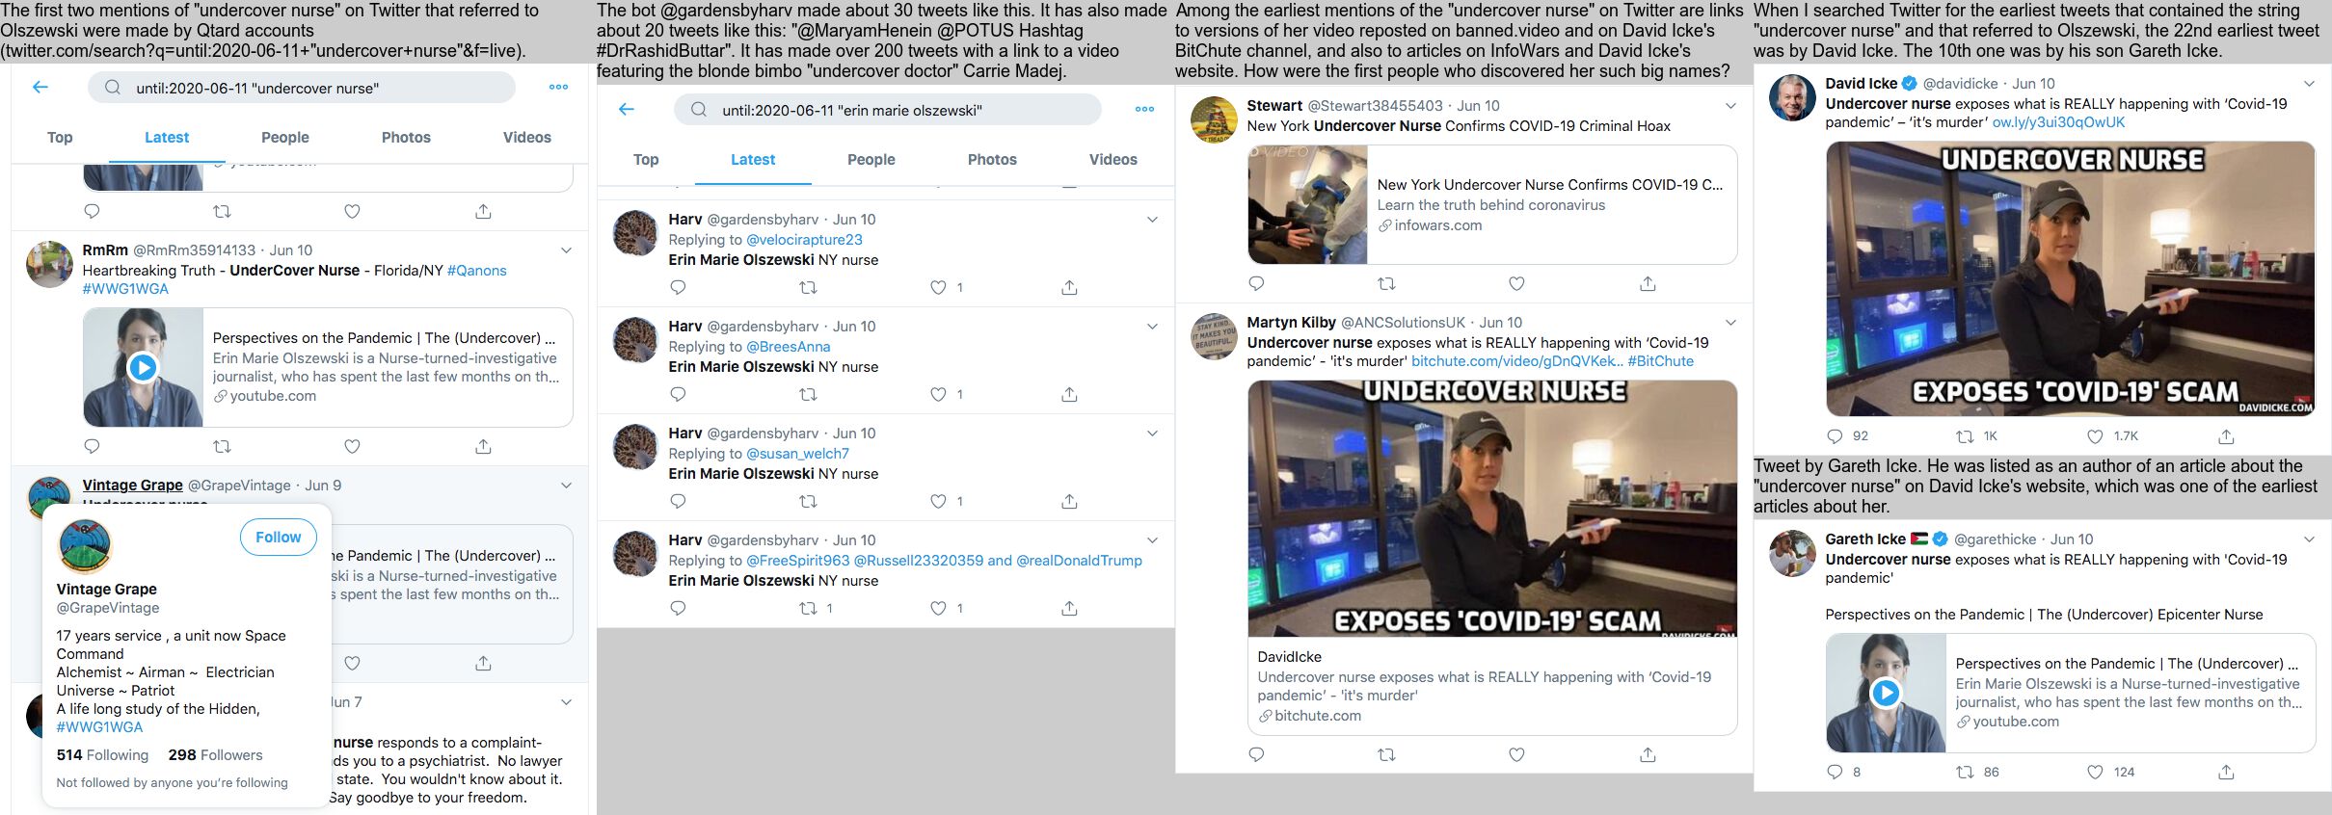
Task: Open #Qanons hashtag in RmRm's tweet
Action: [x=477, y=271]
